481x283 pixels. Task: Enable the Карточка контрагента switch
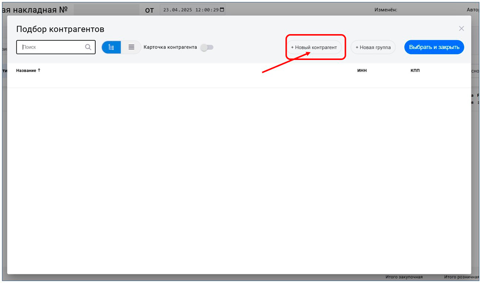point(207,47)
